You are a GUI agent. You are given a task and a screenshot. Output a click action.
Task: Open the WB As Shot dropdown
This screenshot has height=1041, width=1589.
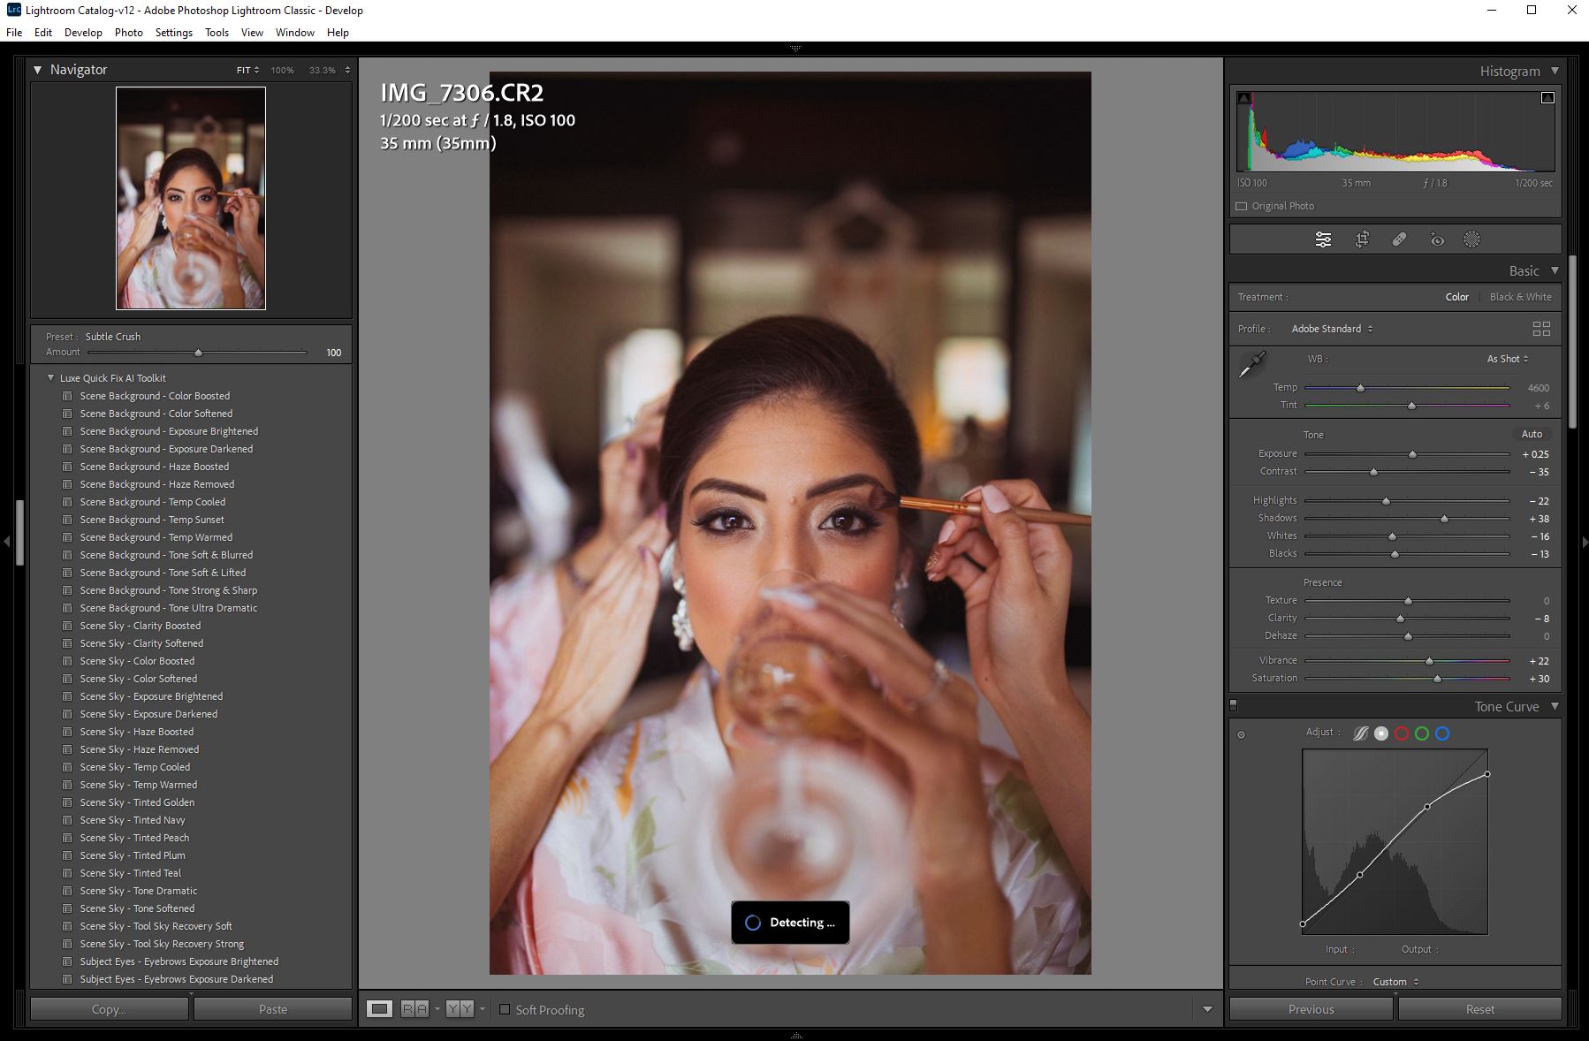click(x=1507, y=359)
